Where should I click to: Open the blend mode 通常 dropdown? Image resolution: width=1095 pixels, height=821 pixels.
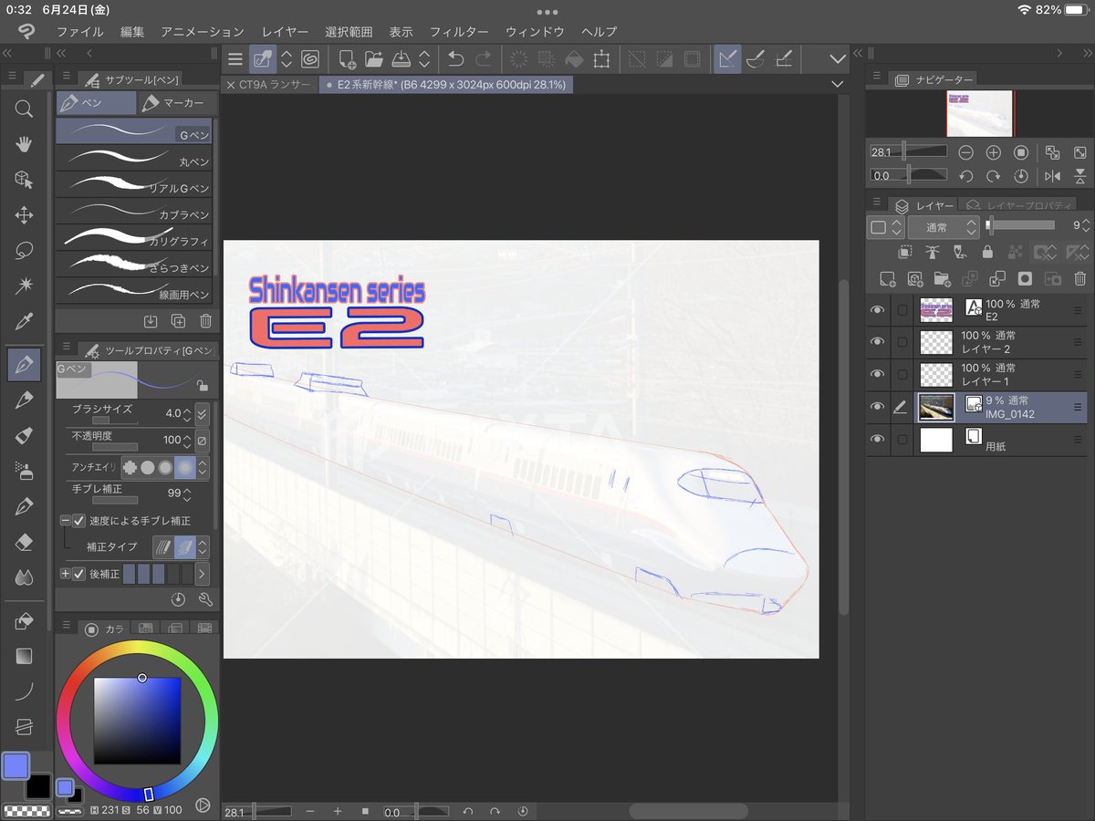click(x=944, y=226)
